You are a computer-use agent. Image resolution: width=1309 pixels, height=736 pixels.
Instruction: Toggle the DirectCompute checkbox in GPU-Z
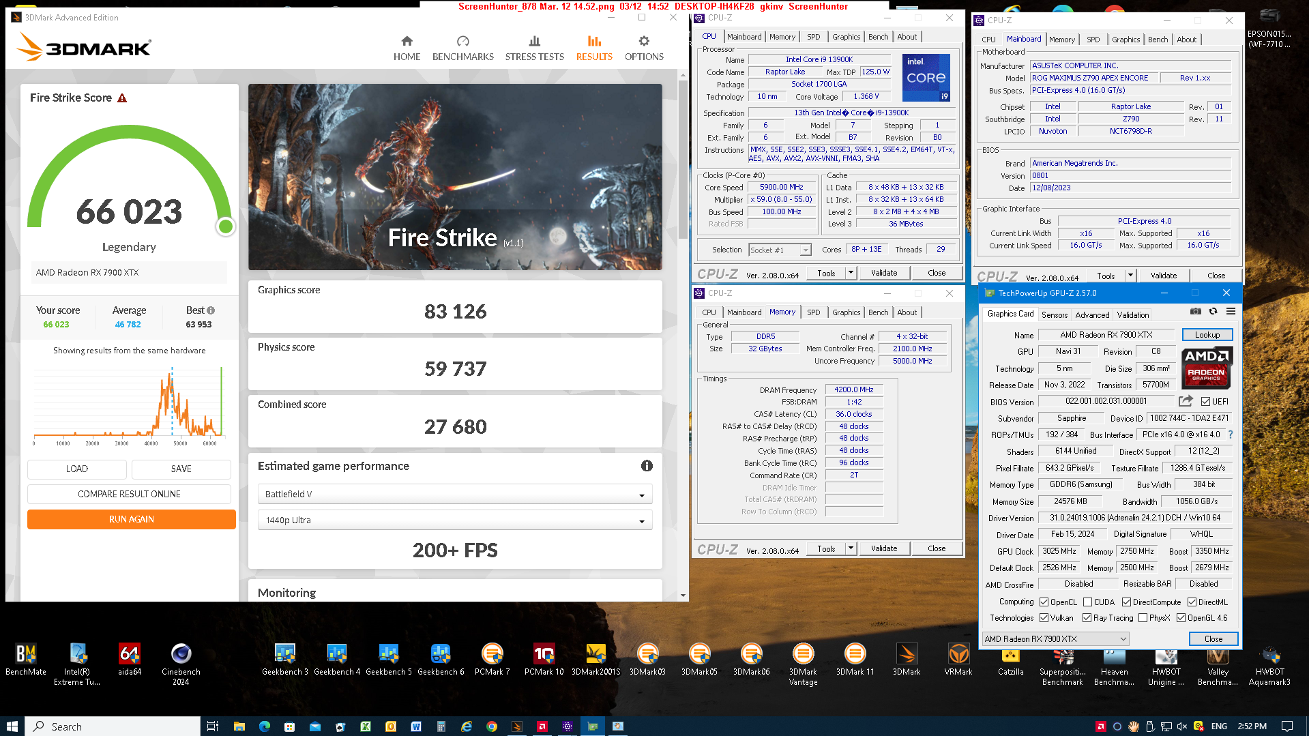pyautogui.click(x=1126, y=602)
